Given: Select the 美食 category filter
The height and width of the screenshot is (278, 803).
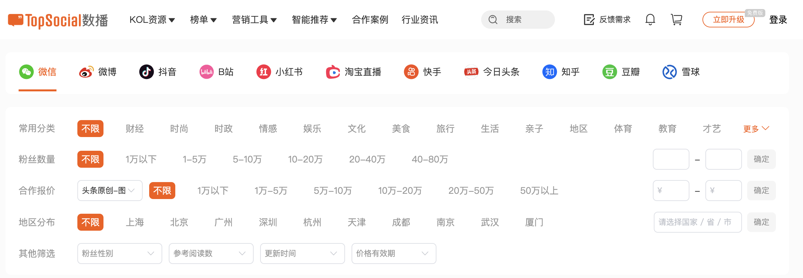Looking at the screenshot, I should coord(401,129).
